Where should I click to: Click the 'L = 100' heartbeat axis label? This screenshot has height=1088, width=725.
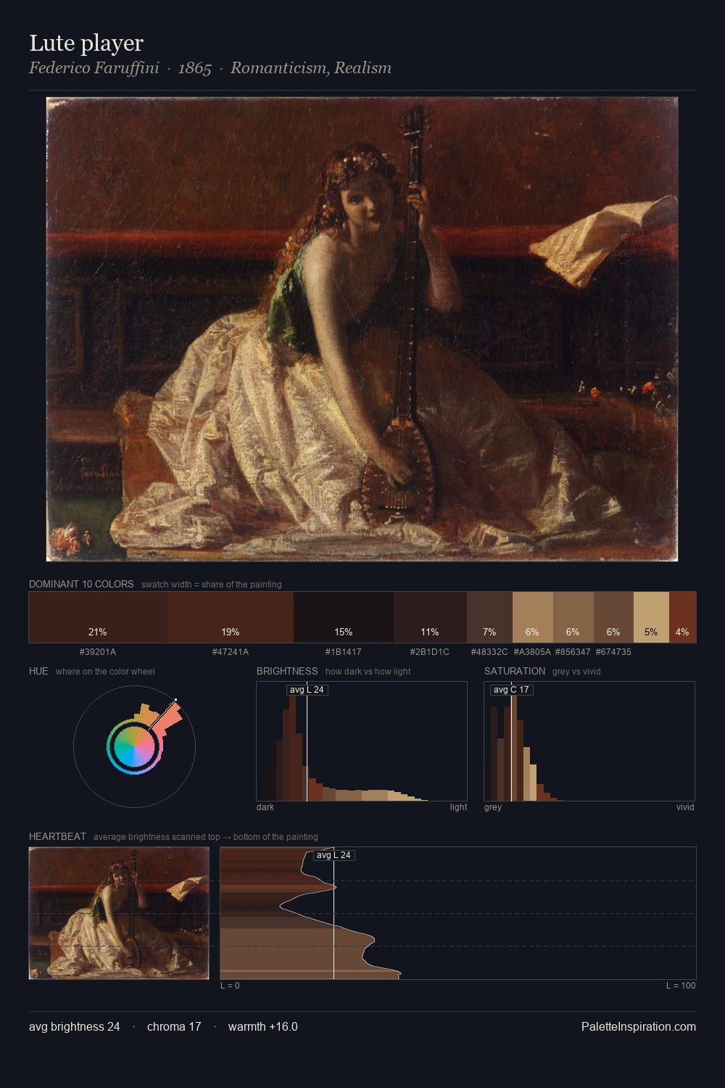coord(681,986)
